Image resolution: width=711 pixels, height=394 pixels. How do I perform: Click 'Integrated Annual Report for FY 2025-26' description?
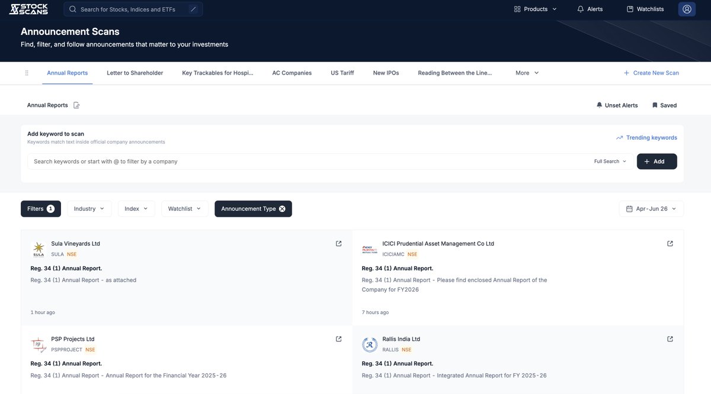point(492,376)
